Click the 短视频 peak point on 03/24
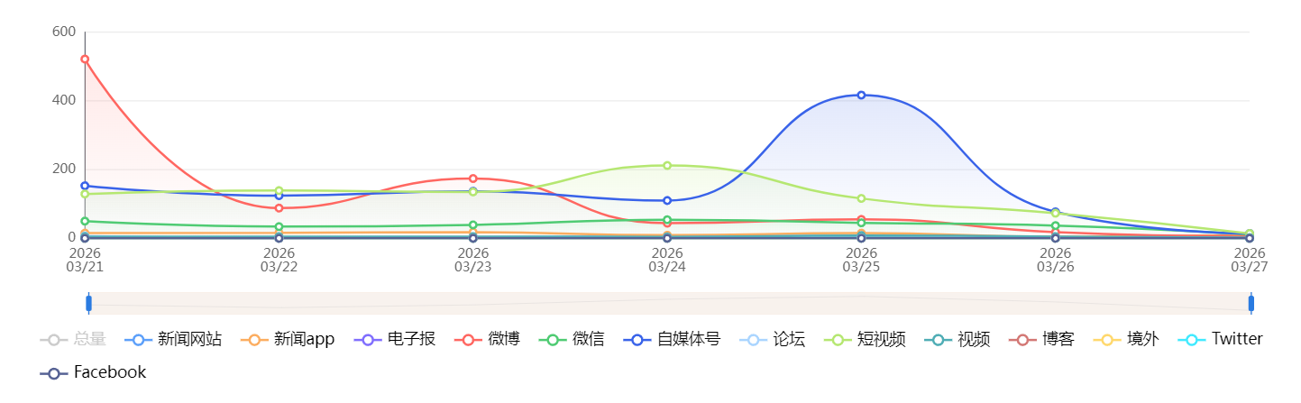Viewport: 1301px width, 403px height. (x=667, y=166)
